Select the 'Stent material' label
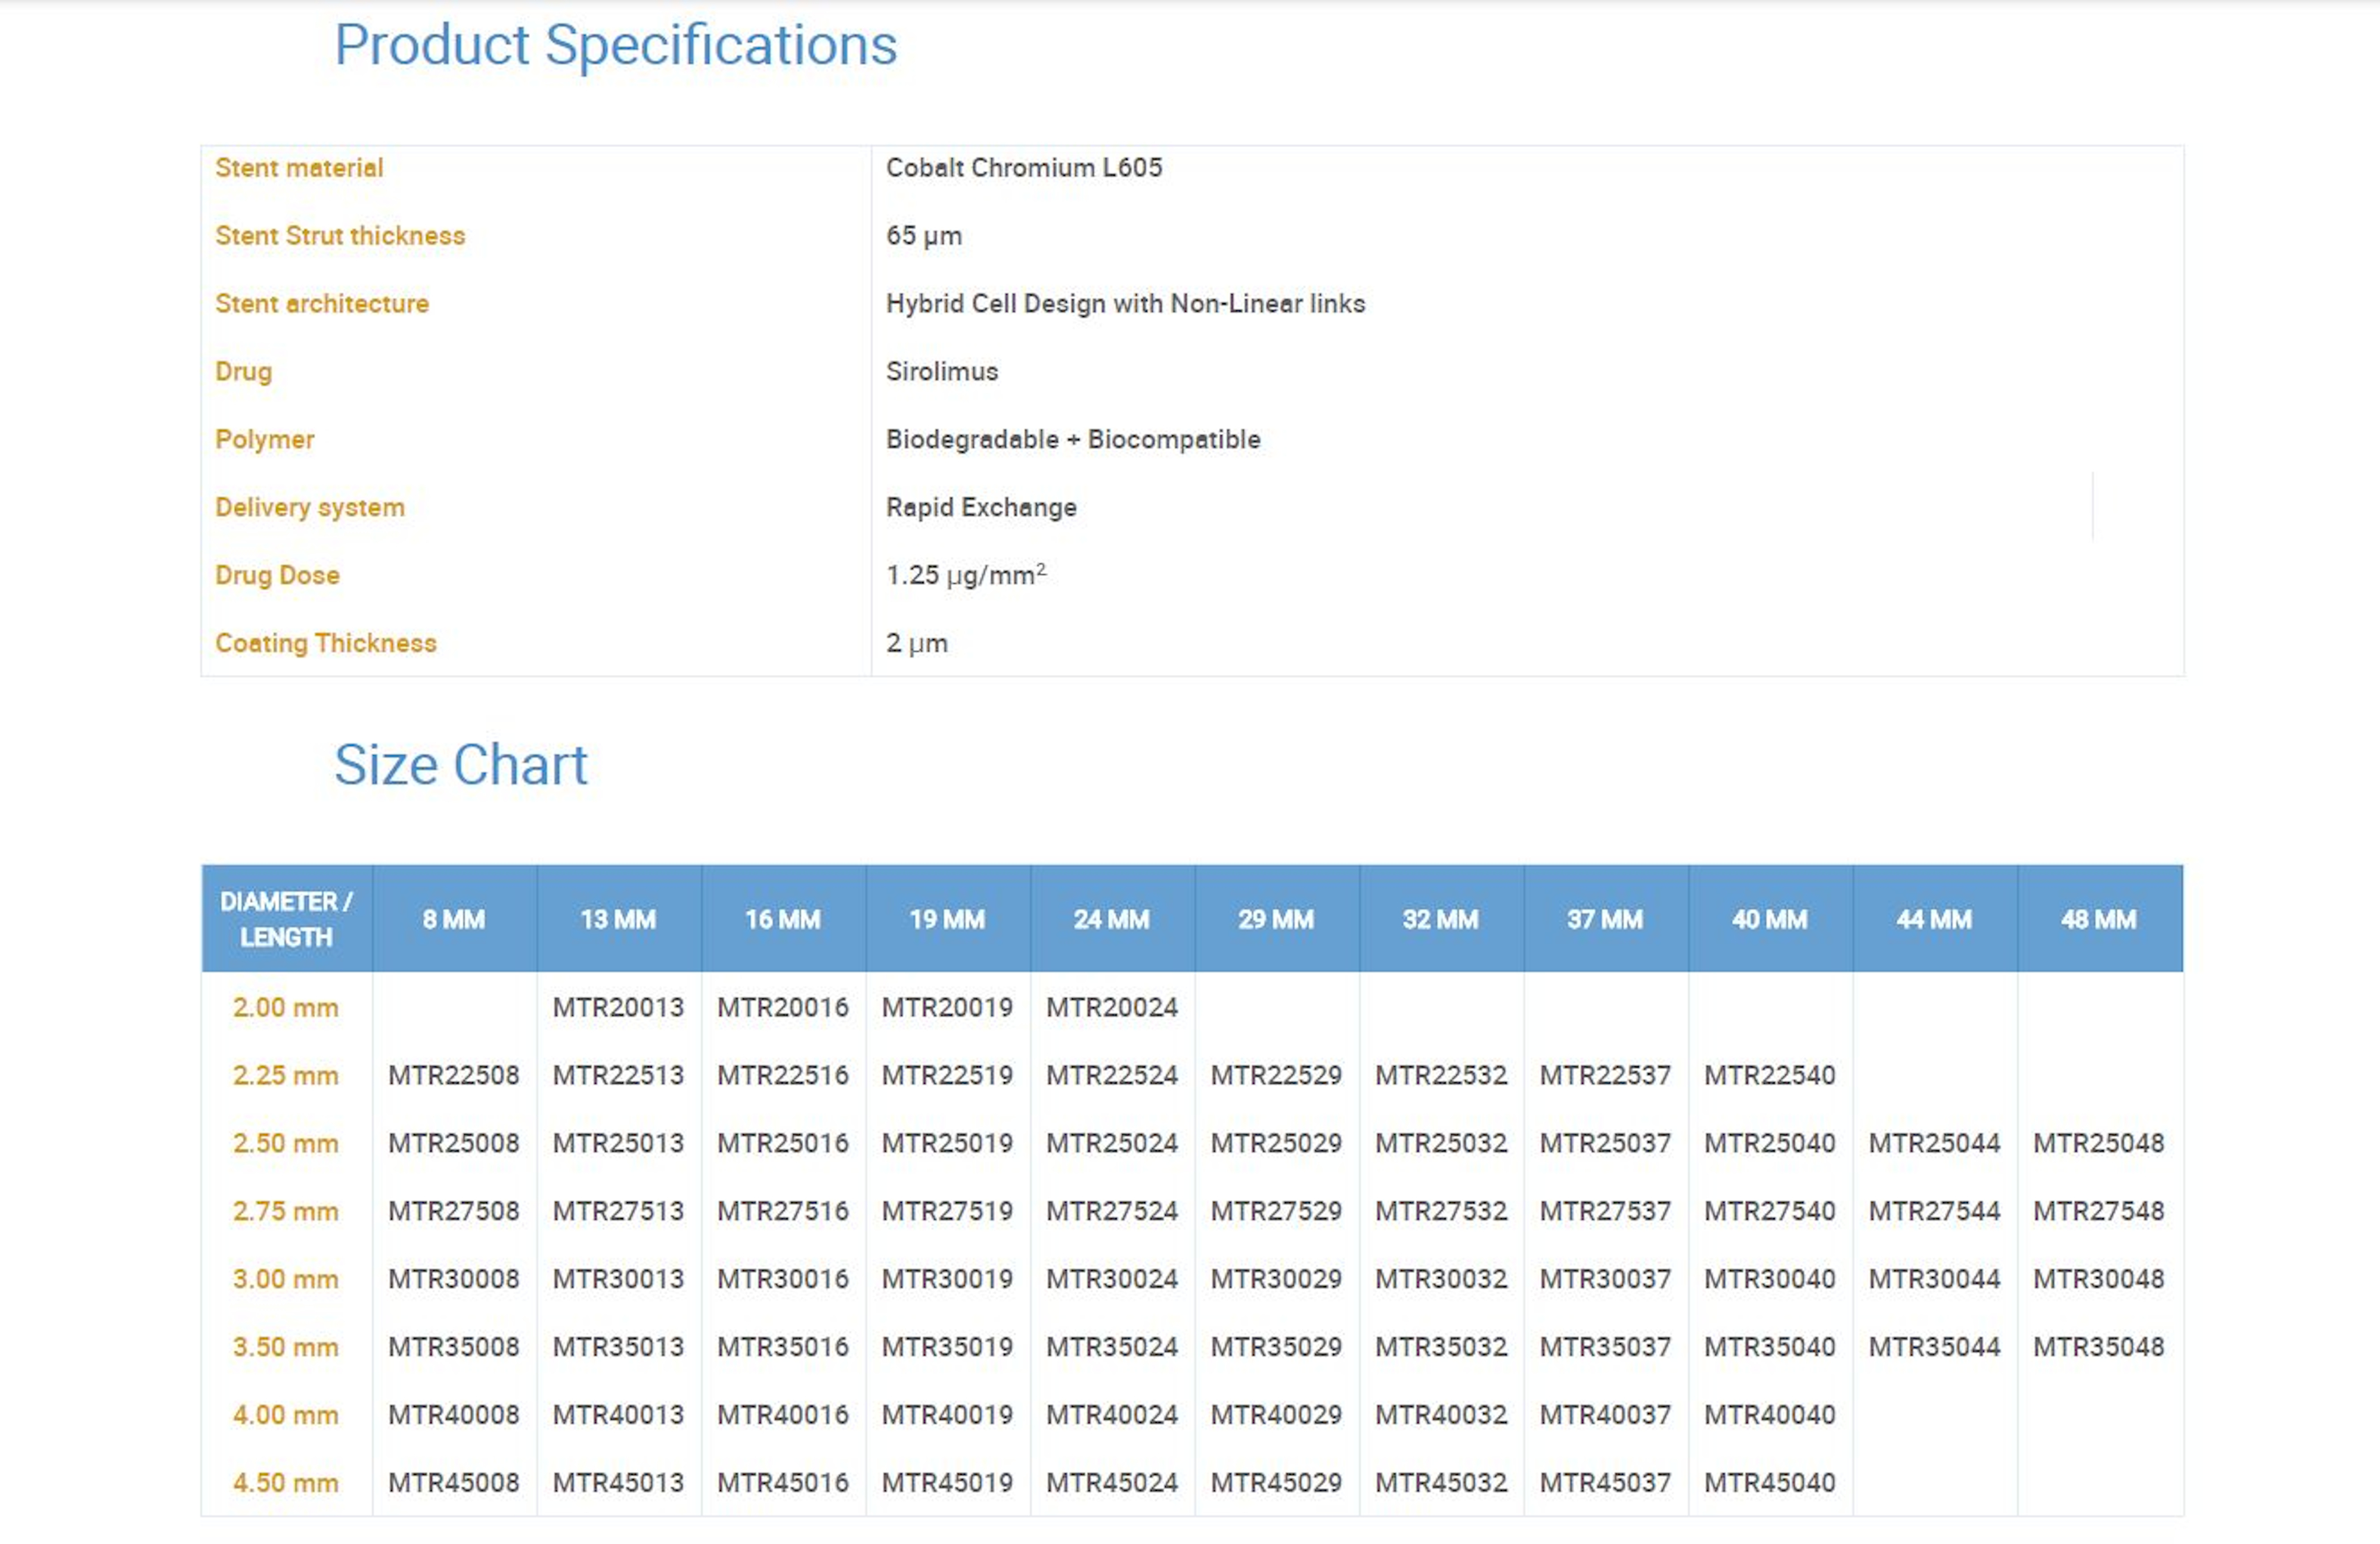Viewport: 2380px width, 1544px height. 299,168
